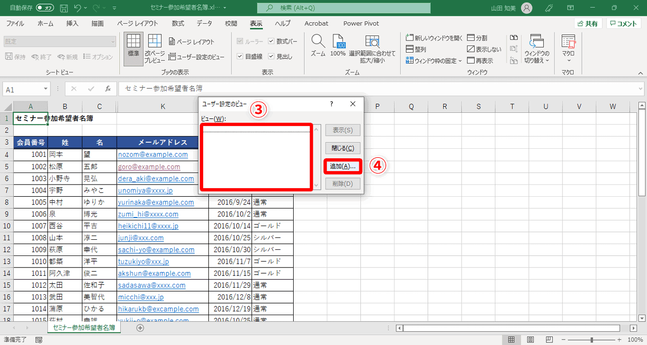Click the Insert Function fx icon
The image size is (647, 345).
pos(108,89)
